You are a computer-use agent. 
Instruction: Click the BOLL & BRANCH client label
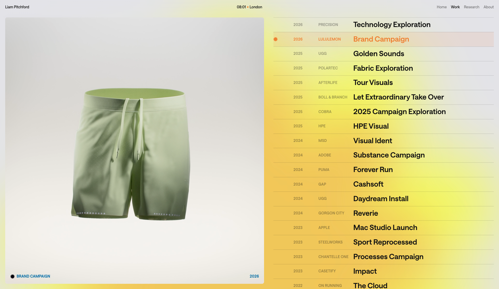pos(333,97)
